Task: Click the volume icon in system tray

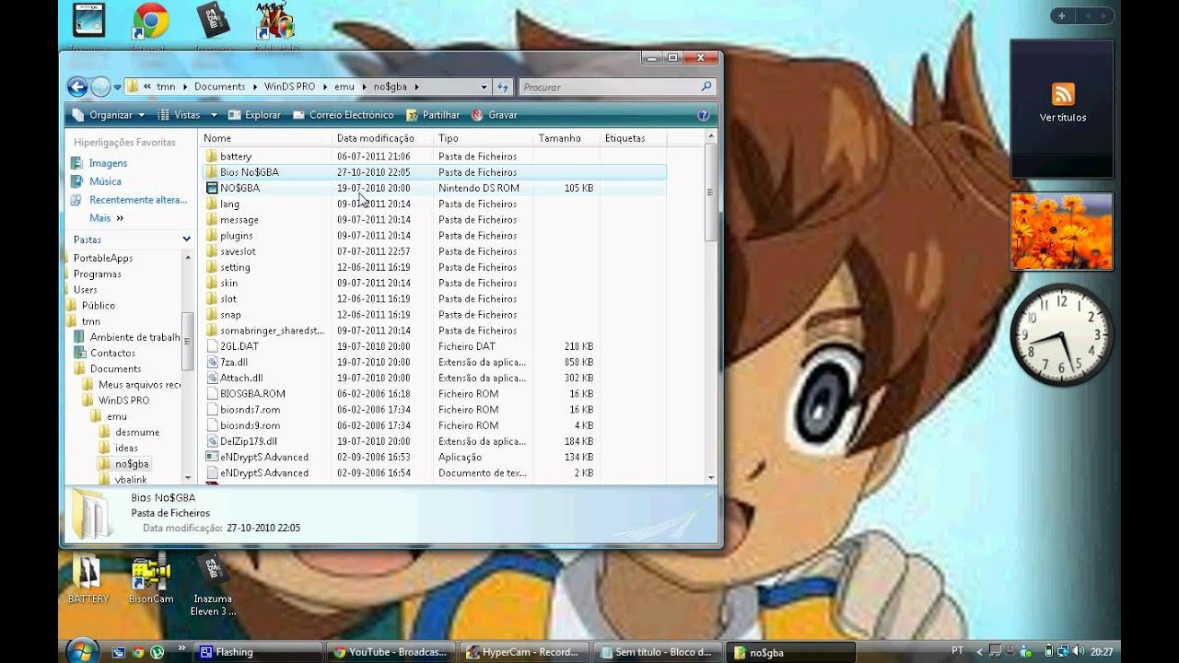Action: pos(1078,652)
